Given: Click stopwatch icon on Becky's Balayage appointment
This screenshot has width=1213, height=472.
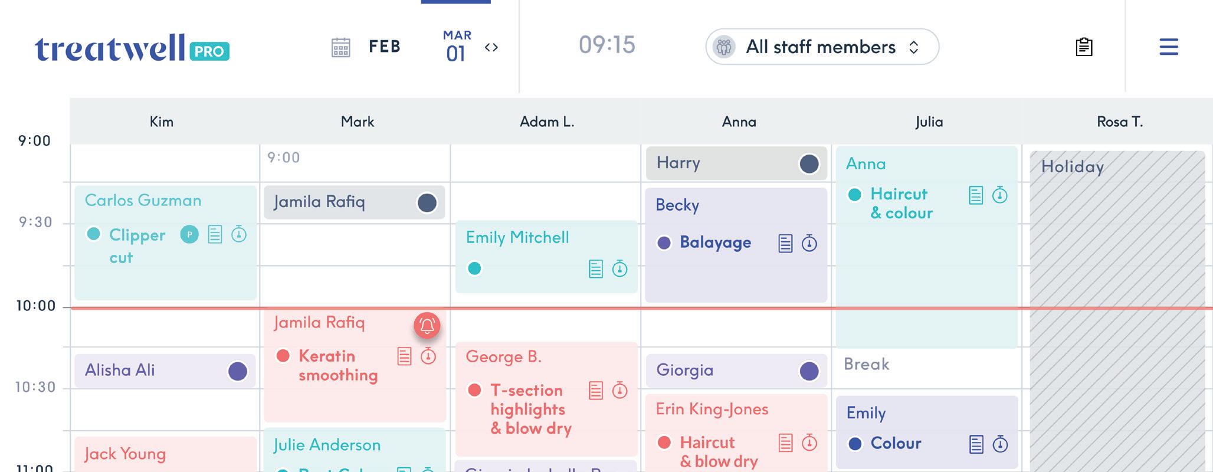Looking at the screenshot, I should 809,243.
